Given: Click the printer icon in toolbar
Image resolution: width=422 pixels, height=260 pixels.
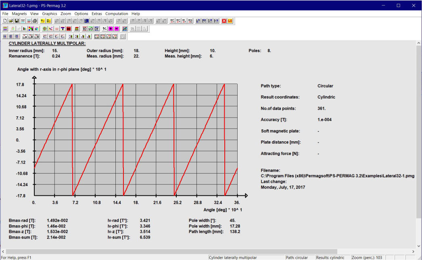Looking at the screenshot, I should (x=35, y=21).
